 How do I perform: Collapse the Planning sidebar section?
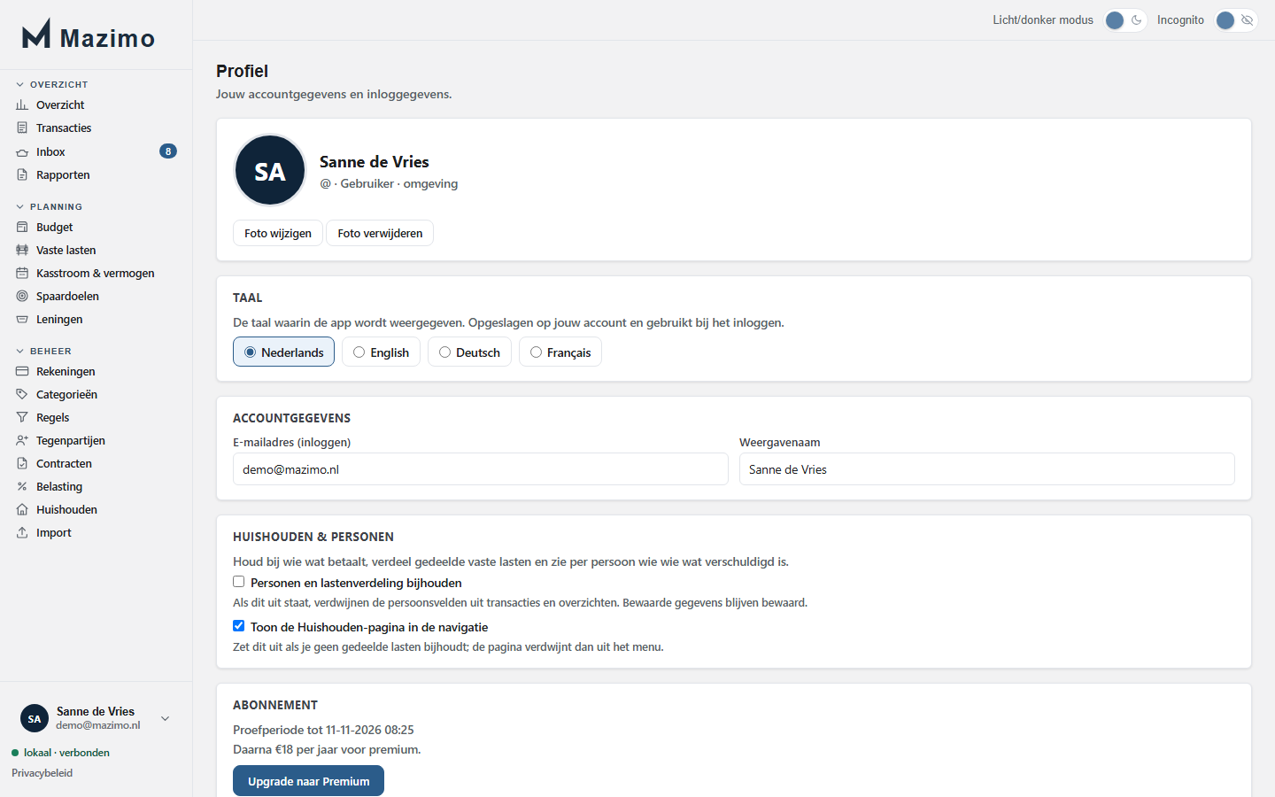[50, 206]
